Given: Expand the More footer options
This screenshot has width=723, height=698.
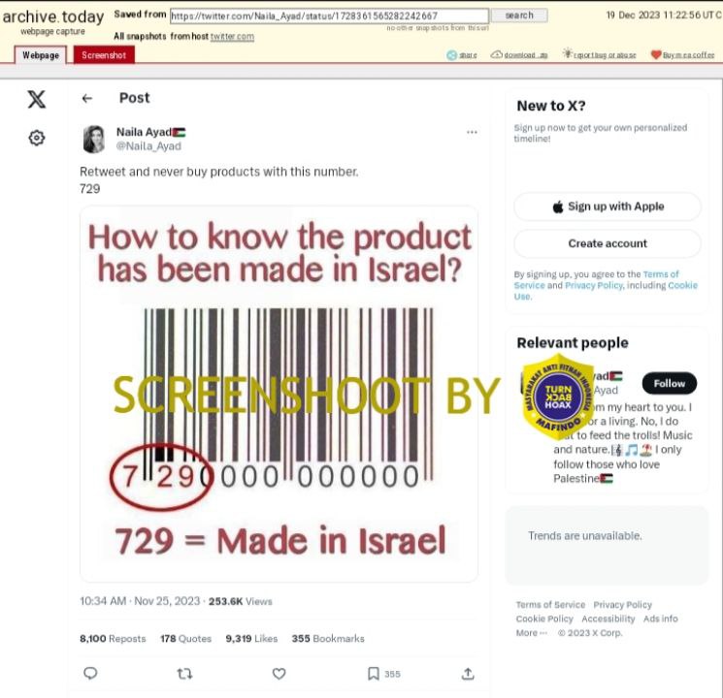Looking at the screenshot, I should point(531,633).
